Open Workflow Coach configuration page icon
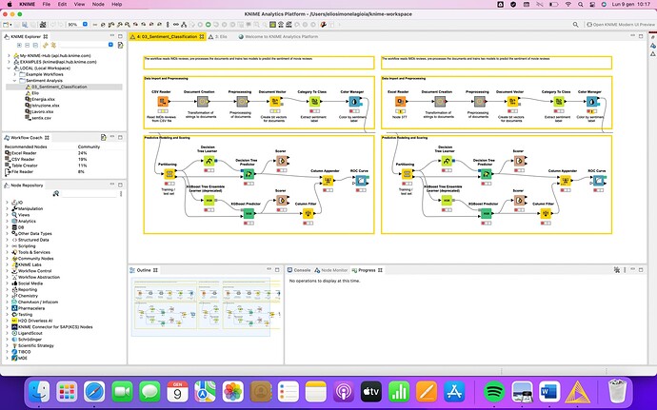The width and height of the screenshot is (657, 410). tap(103, 137)
